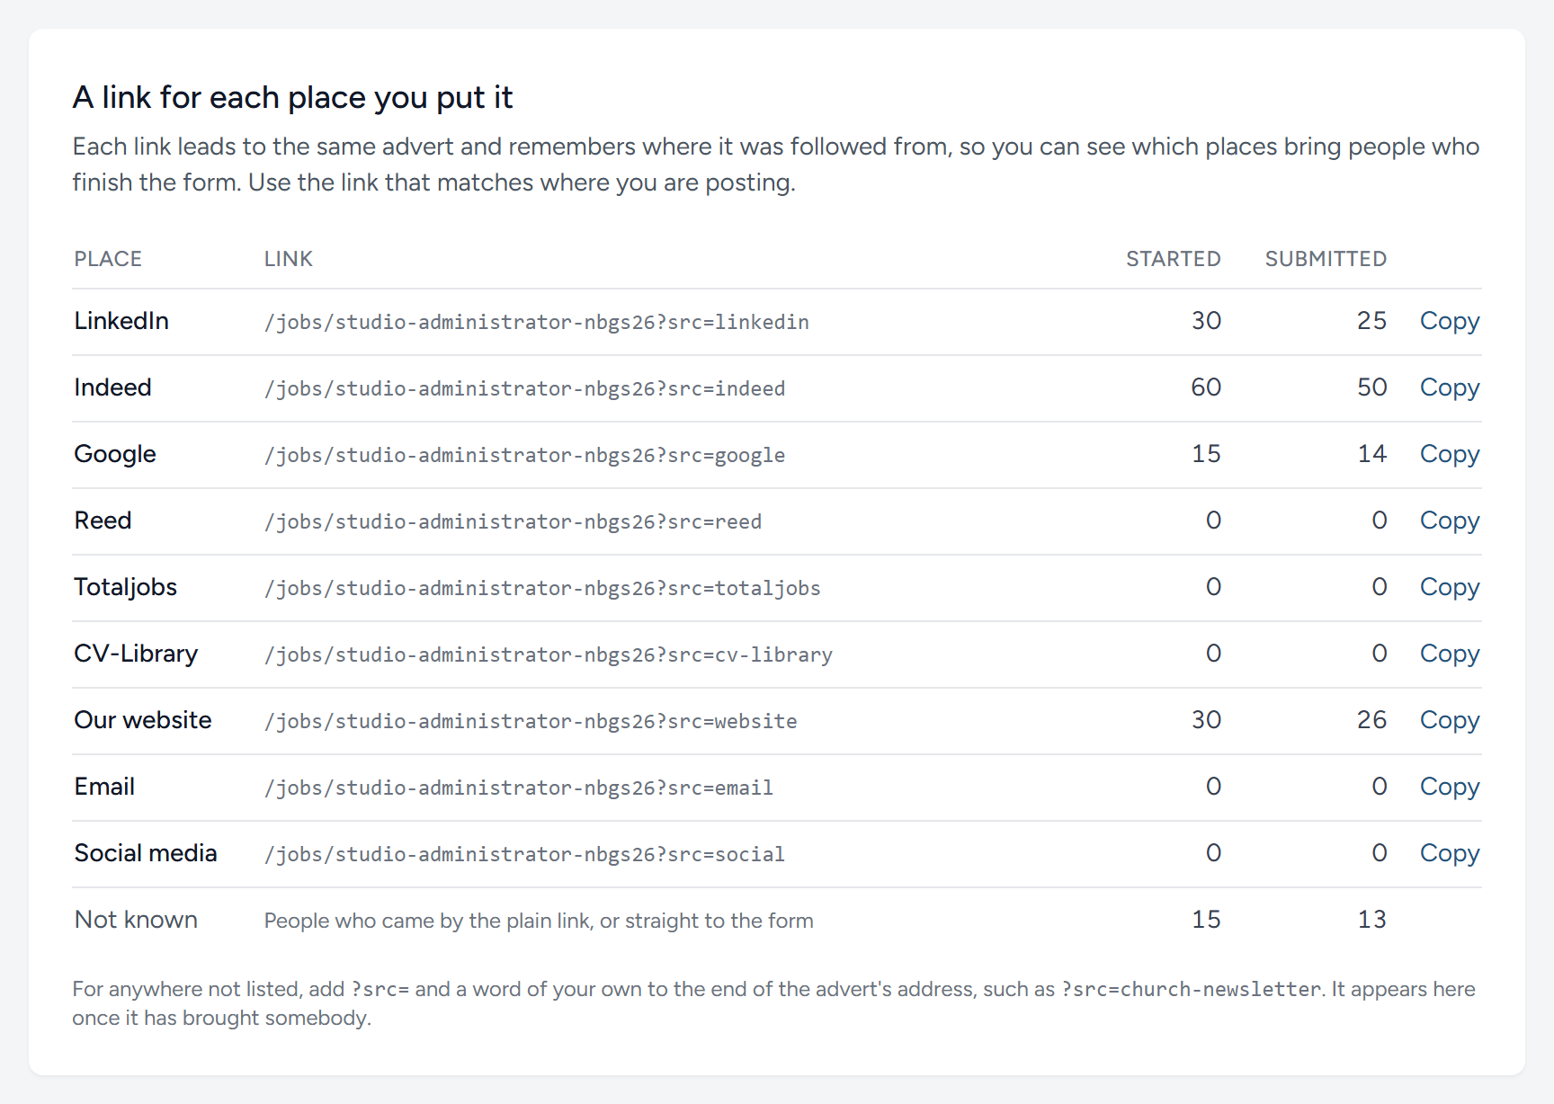
Task: Click the ?src=church-newsletter example code
Action: 1192,989
